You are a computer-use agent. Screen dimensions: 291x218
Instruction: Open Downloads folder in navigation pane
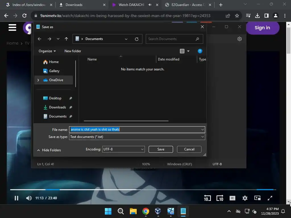tap(57, 107)
